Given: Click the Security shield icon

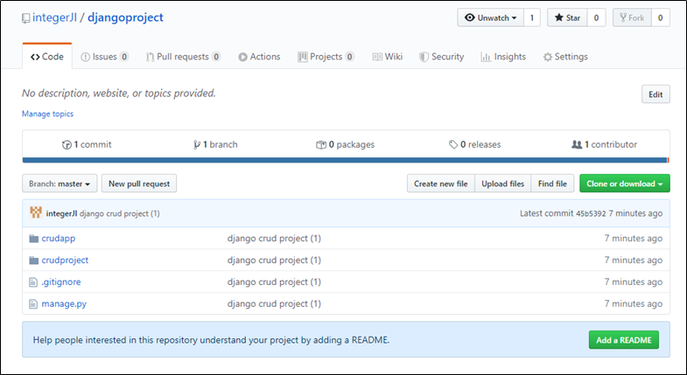Looking at the screenshot, I should (424, 57).
